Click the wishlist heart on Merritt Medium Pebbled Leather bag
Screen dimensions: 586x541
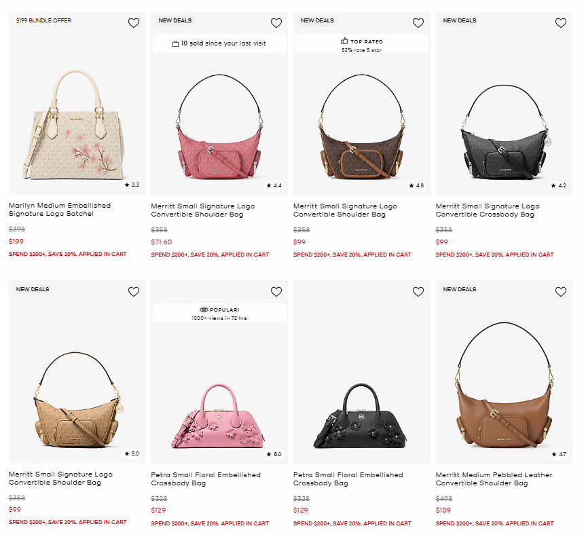click(561, 291)
